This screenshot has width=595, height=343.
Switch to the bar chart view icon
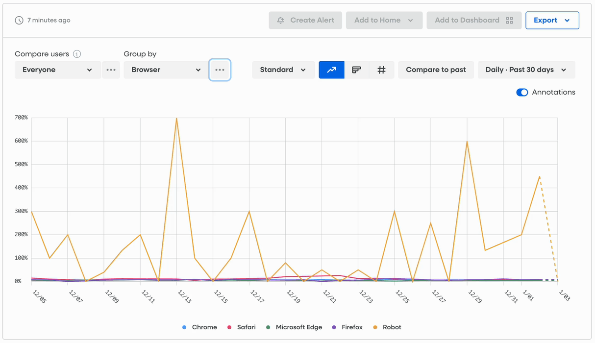pos(357,70)
